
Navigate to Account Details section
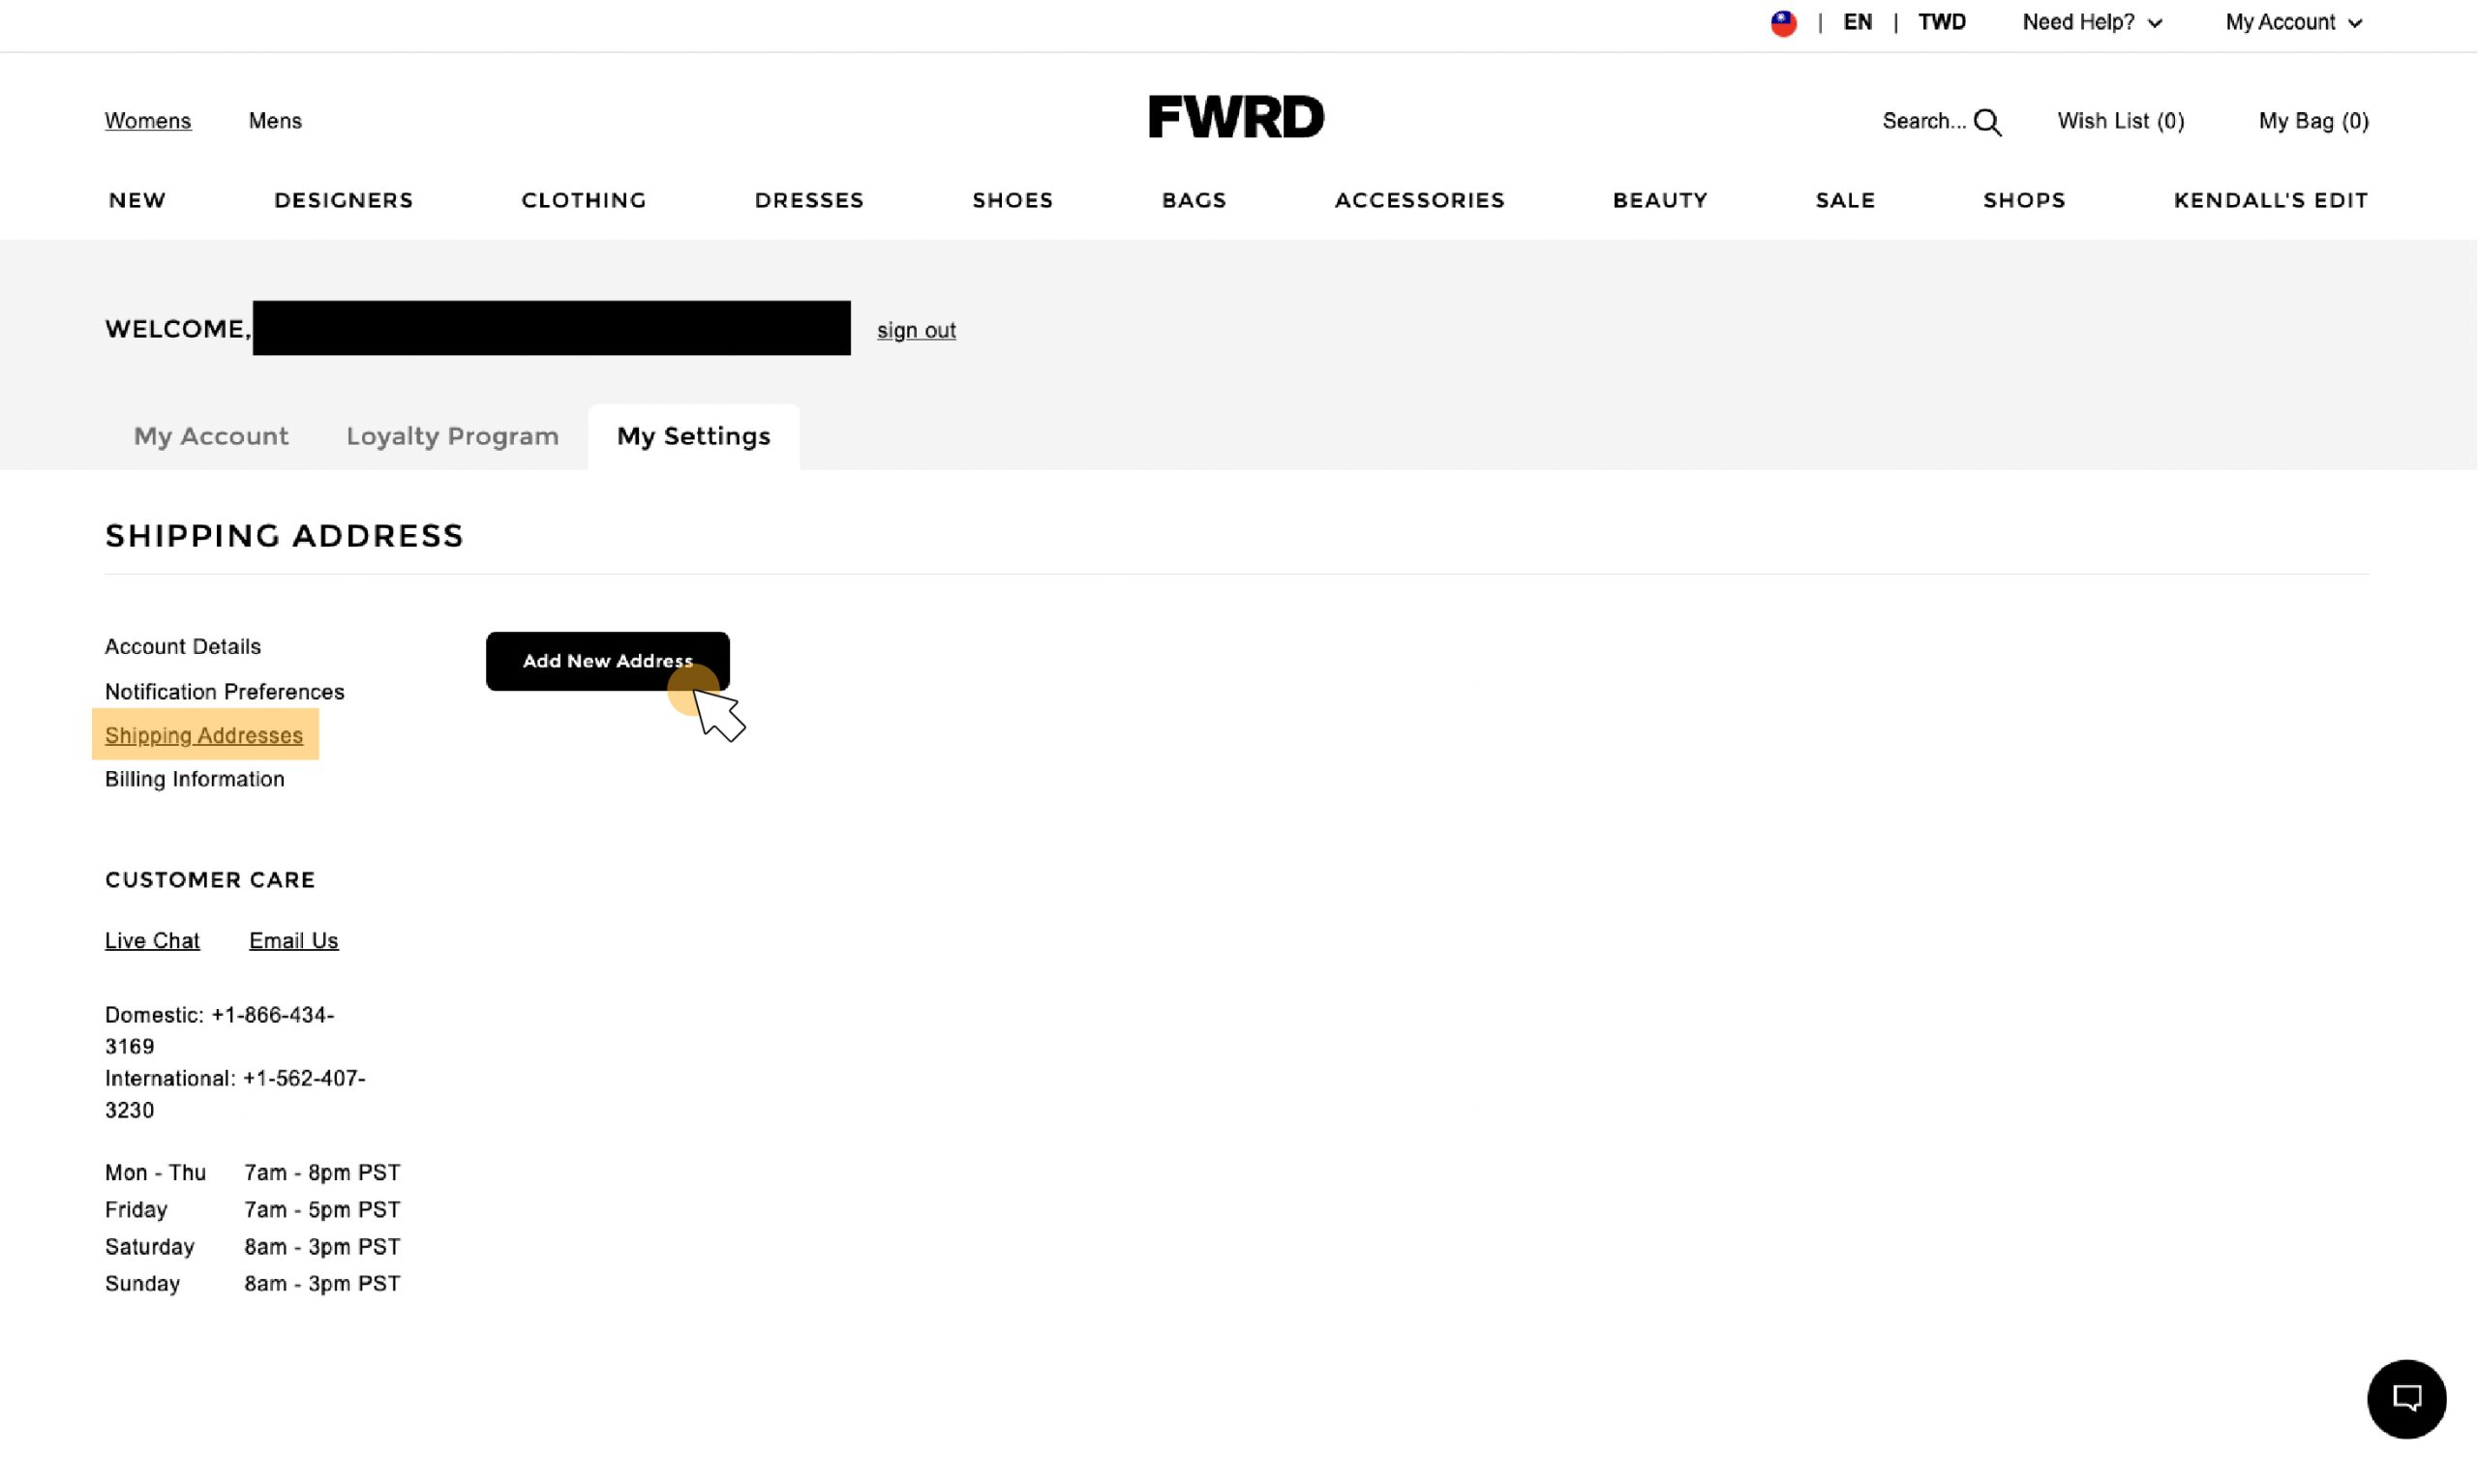pos(182,645)
